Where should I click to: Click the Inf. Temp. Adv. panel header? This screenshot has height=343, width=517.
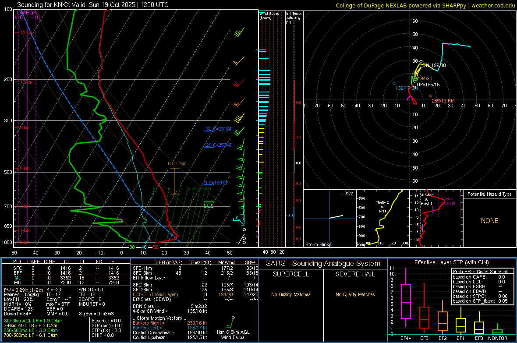click(x=293, y=18)
